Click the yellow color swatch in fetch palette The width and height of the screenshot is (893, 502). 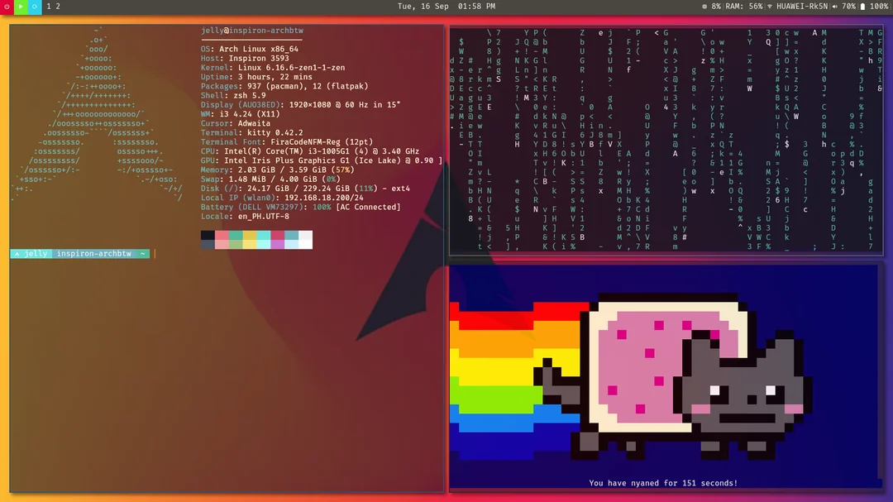[251, 236]
